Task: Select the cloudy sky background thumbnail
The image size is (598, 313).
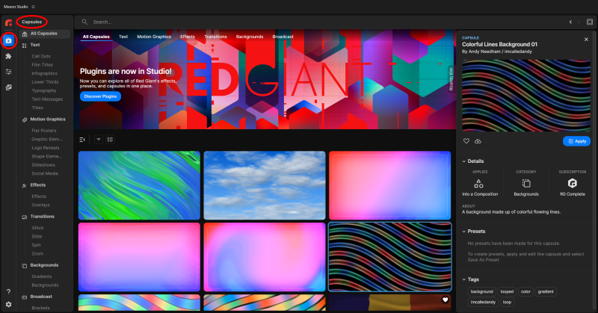Action: [x=265, y=185]
